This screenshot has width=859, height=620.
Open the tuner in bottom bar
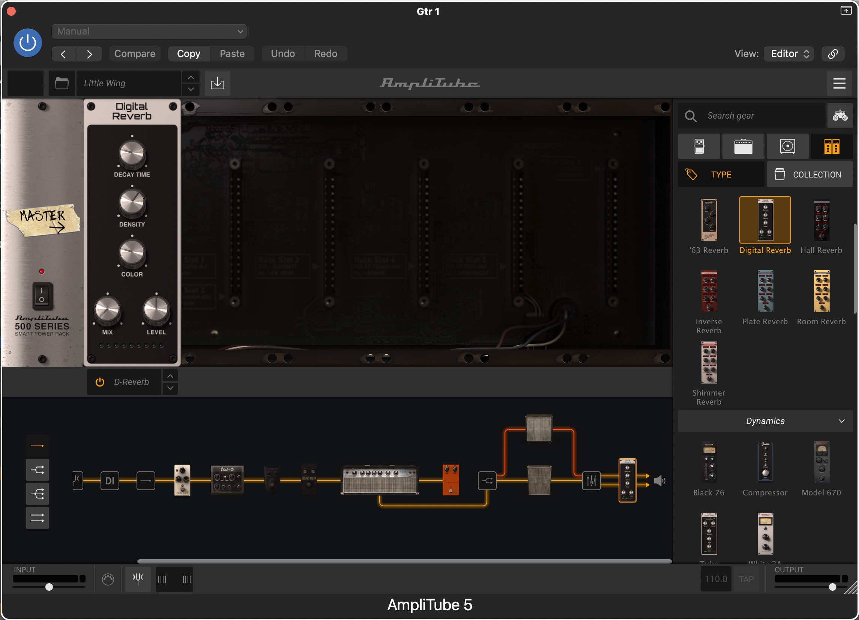(138, 579)
